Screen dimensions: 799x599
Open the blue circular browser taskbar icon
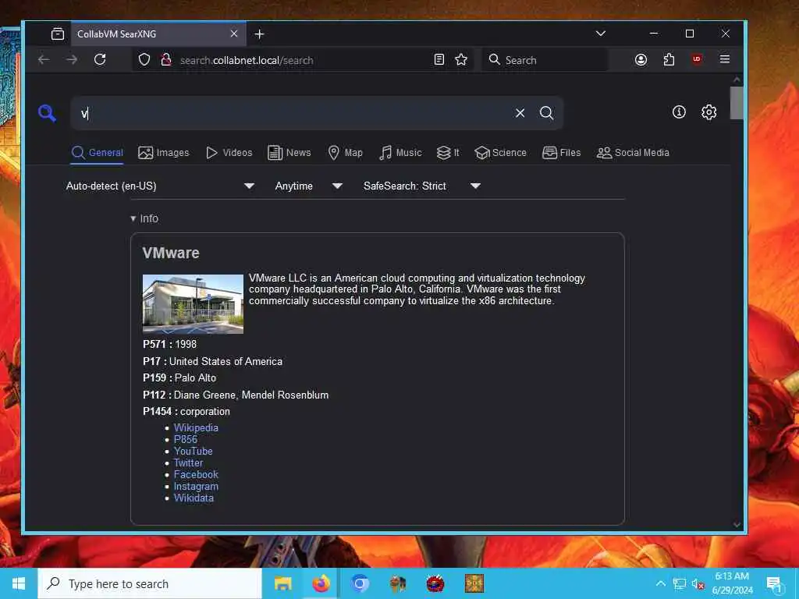[359, 583]
